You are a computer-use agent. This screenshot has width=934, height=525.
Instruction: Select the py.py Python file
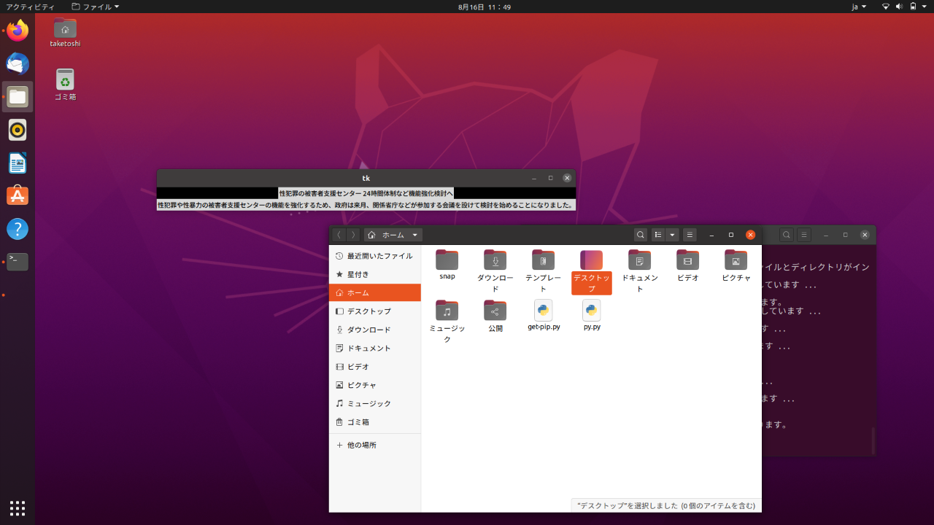pyautogui.click(x=592, y=311)
